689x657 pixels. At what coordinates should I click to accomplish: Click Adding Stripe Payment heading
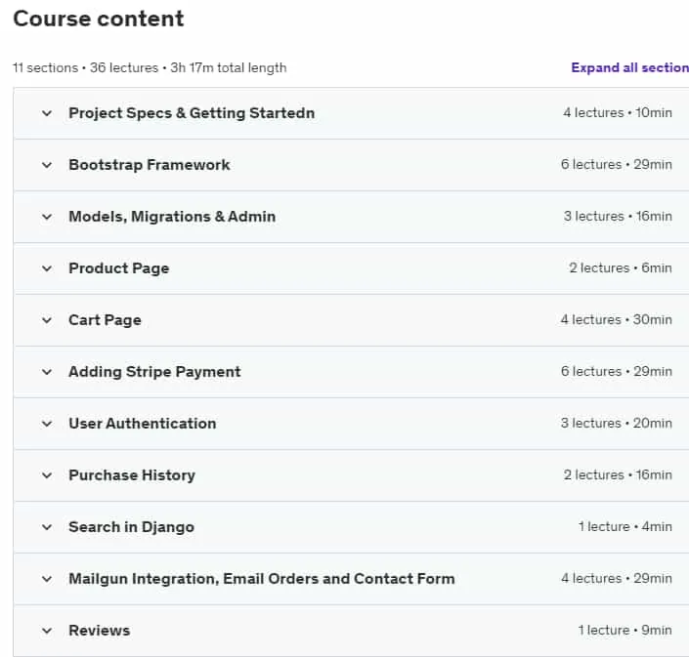[154, 372]
